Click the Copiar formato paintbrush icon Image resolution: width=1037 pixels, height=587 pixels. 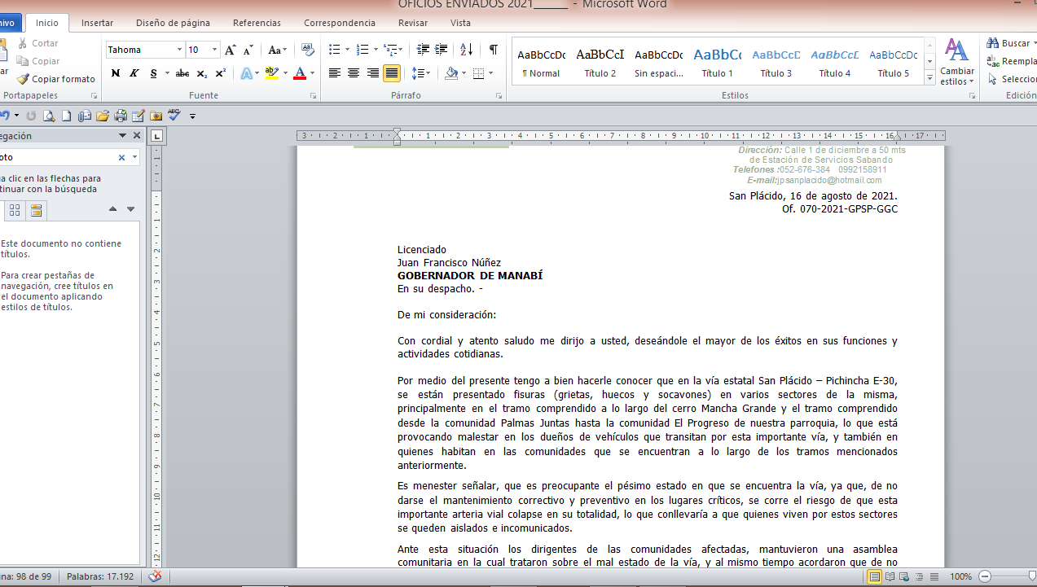click(x=24, y=79)
